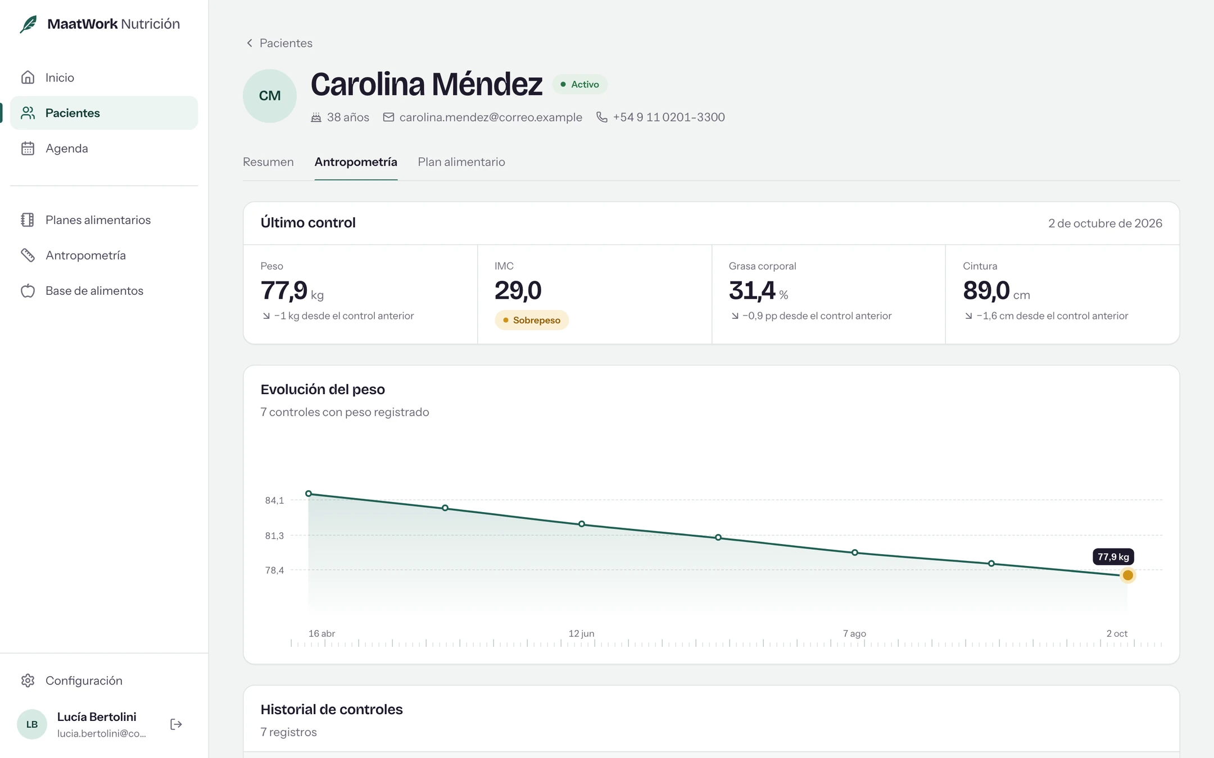Click the chart data point above 12 jun

(582, 524)
